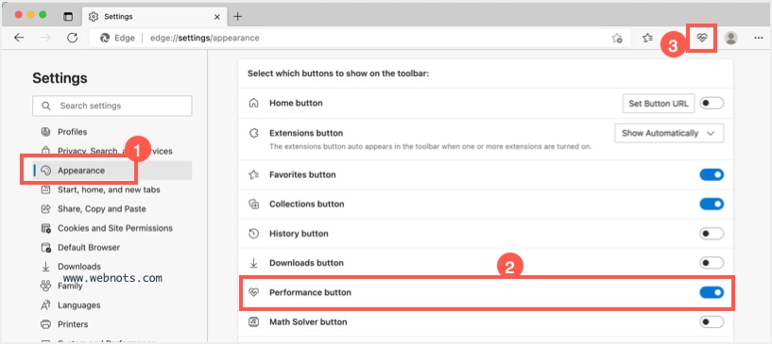Click the Set Button URL button

659,104
